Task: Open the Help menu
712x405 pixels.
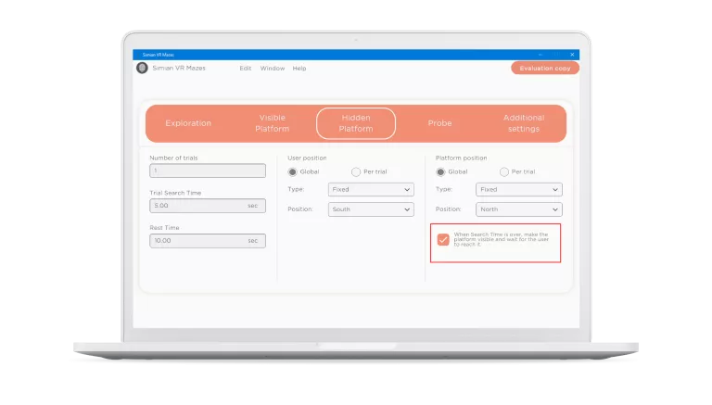Action: 299,68
